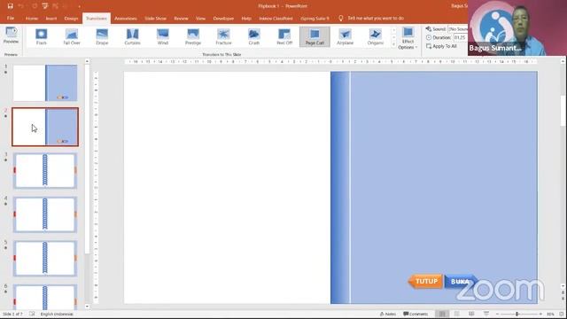Click the zoom slider handle
Image resolution: width=567 pixels, height=319 pixels.
click(517, 314)
